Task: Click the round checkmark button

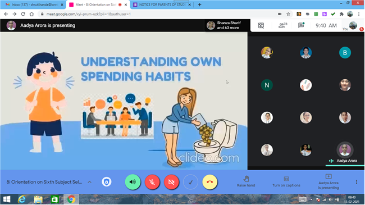Action: (x=191, y=182)
